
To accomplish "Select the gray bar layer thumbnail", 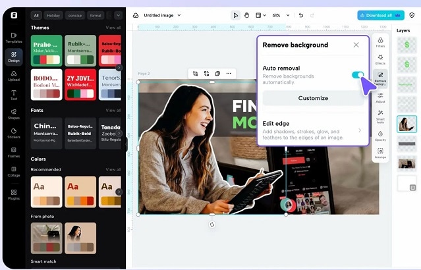I will tap(407, 144).
